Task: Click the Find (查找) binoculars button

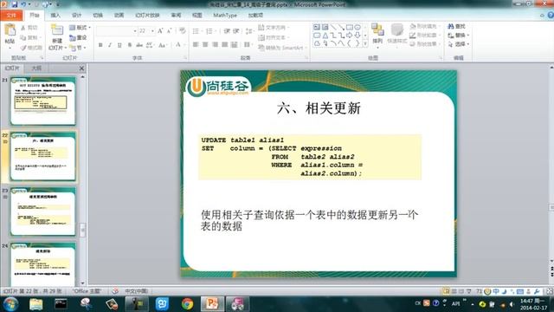Action: pos(456,27)
